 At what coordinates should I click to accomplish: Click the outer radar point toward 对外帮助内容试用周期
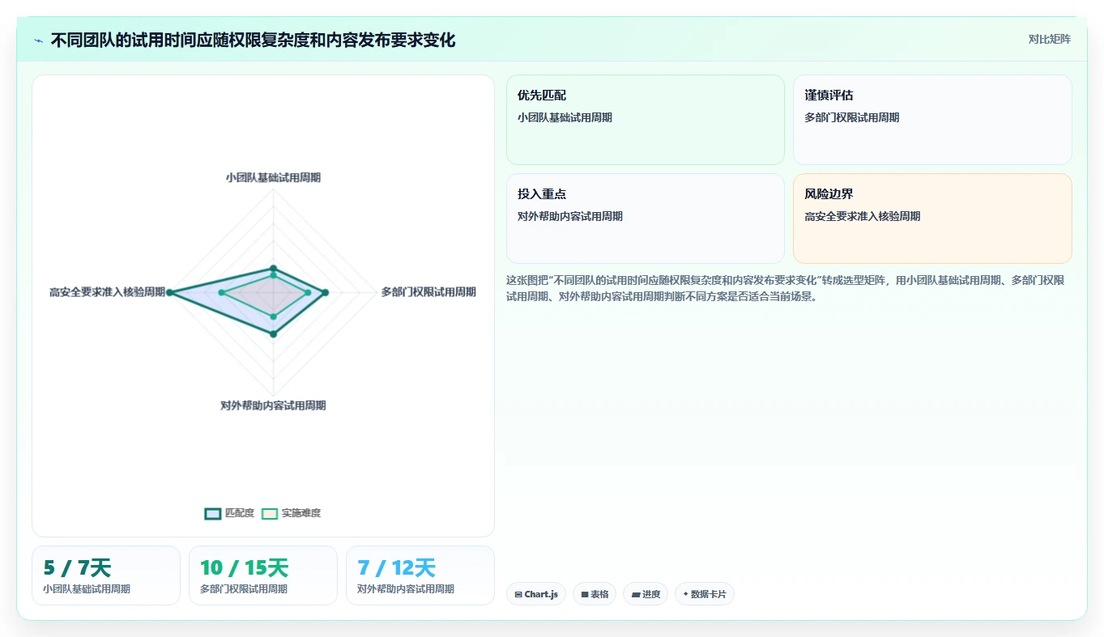[x=273, y=333]
